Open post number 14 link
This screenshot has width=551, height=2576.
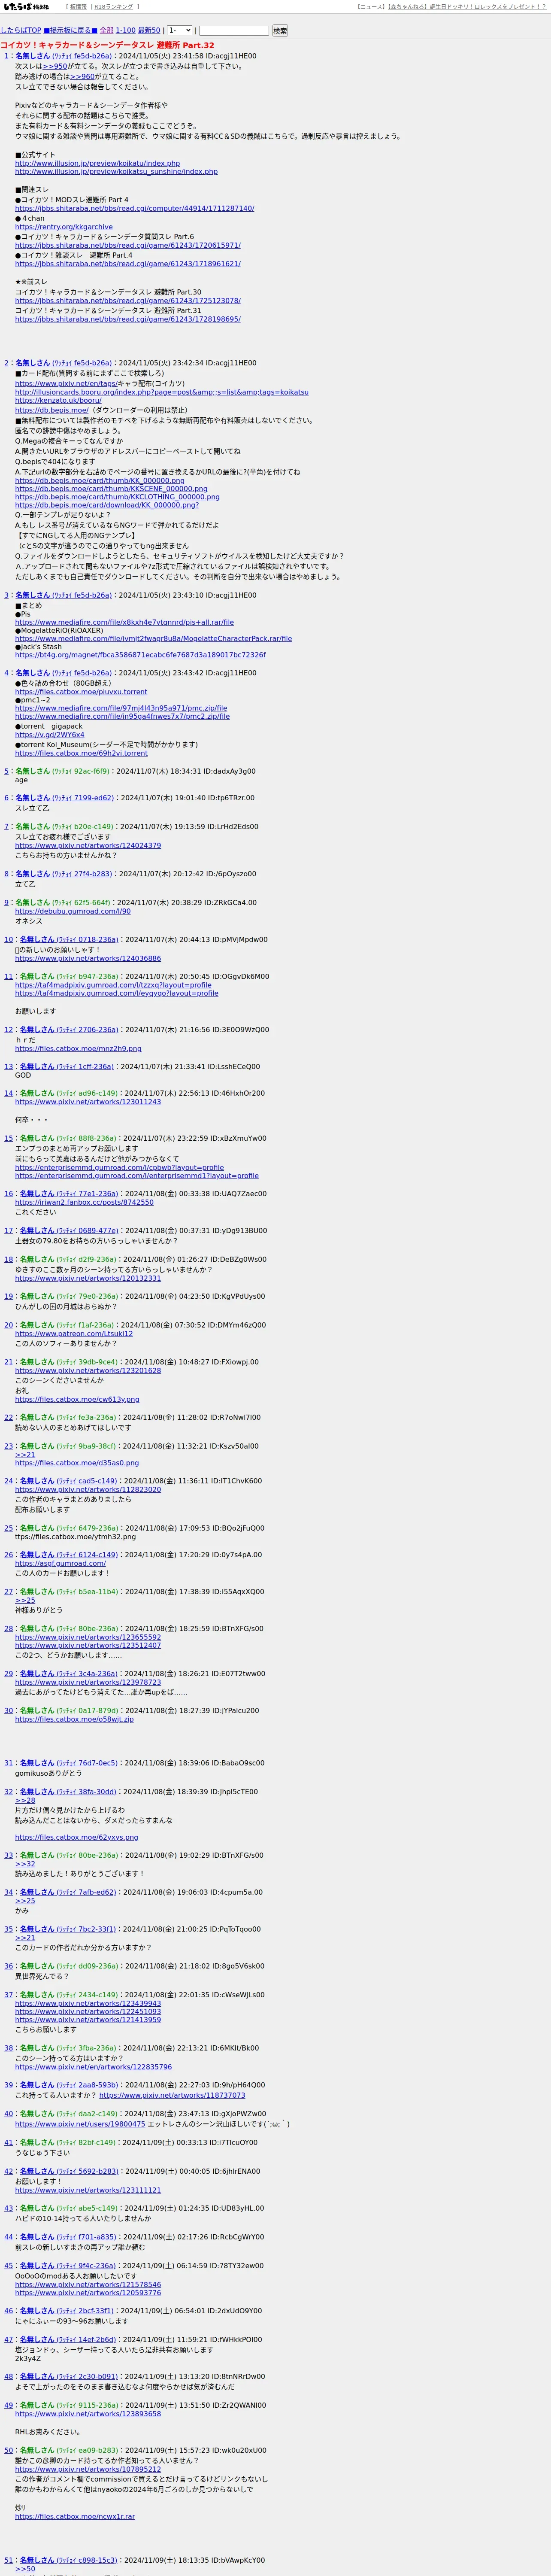(x=8, y=1093)
